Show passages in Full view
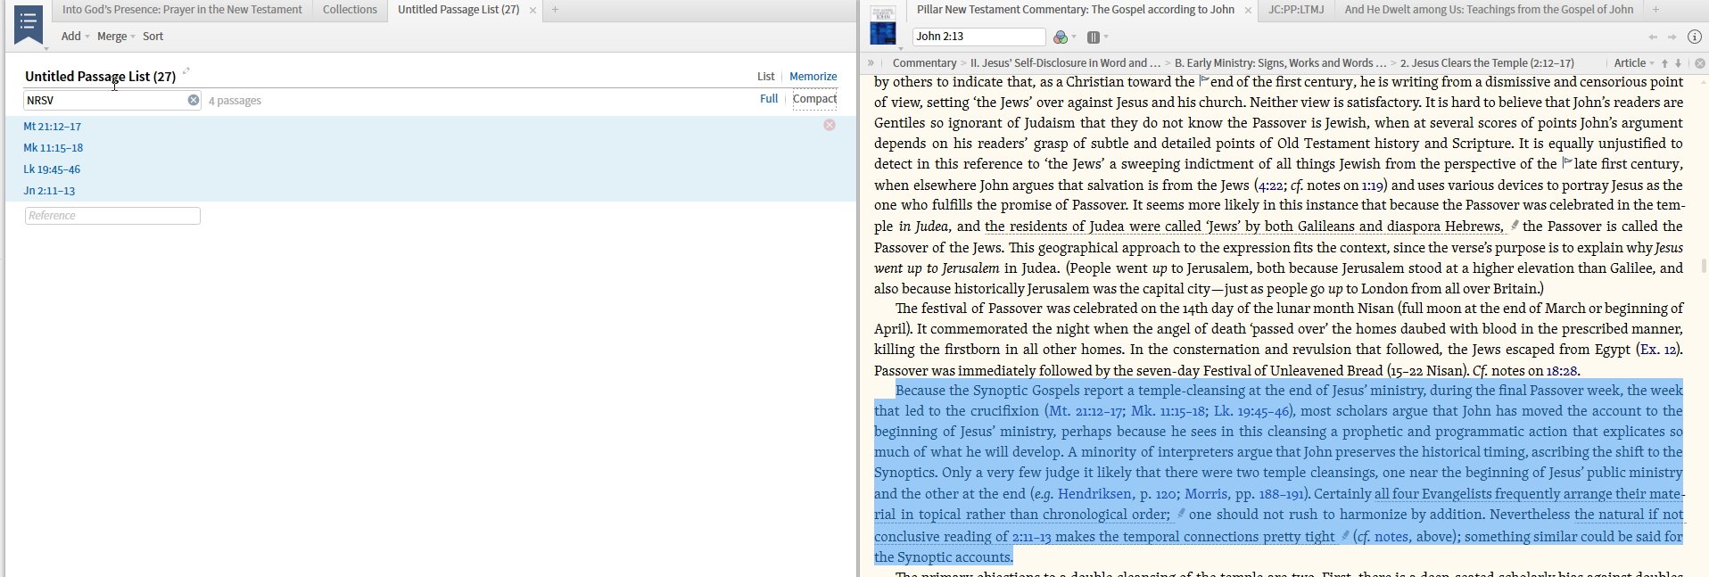1709x577 pixels. click(x=769, y=99)
